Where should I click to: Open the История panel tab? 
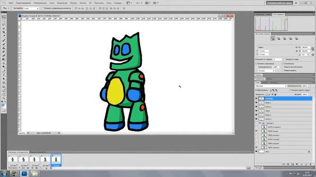coord(259,168)
